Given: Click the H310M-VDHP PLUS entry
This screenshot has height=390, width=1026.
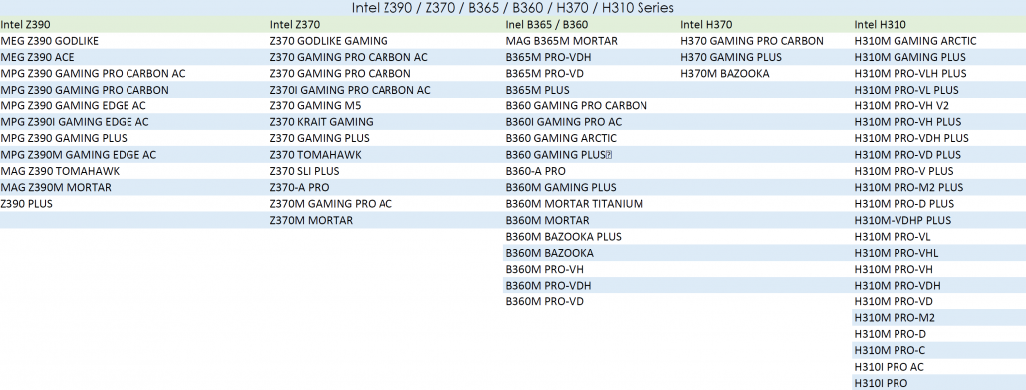Looking at the screenshot, I should tap(903, 220).
